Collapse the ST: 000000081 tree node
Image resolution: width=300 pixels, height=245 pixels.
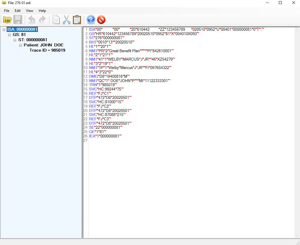(15, 40)
